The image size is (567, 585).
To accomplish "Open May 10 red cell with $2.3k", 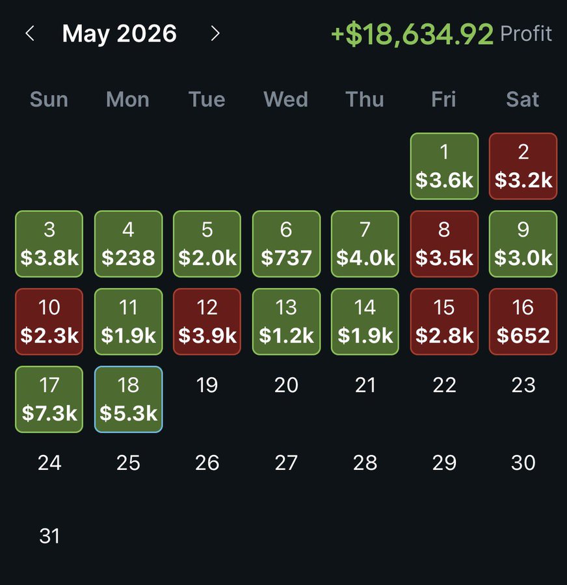I will (49, 322).
